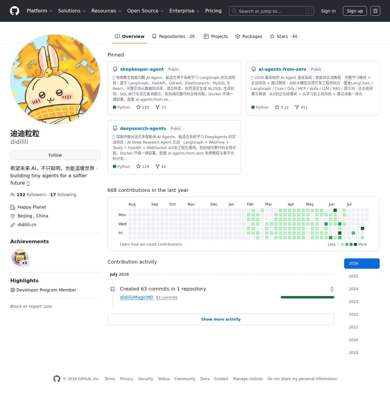The width and height of the screenshot is (390, 395).
Task: Open the profile avatar image
Action: point(55,79)
